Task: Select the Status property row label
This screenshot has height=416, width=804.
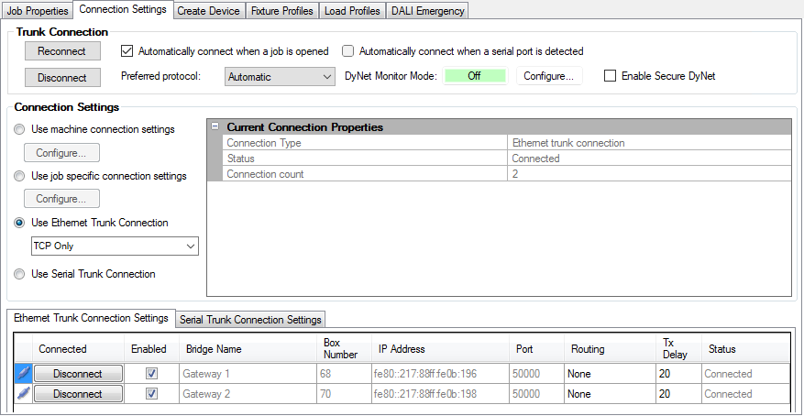Action: point(240,159)
